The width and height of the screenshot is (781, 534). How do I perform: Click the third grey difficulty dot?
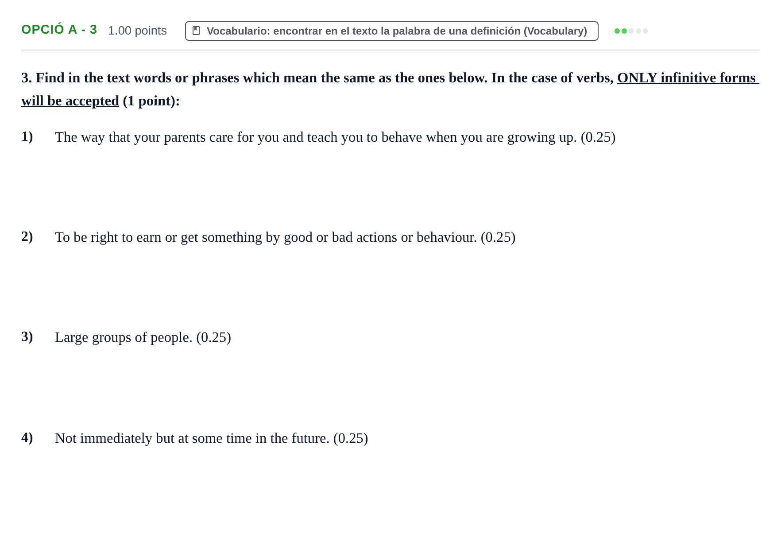(x=631, y=31)
